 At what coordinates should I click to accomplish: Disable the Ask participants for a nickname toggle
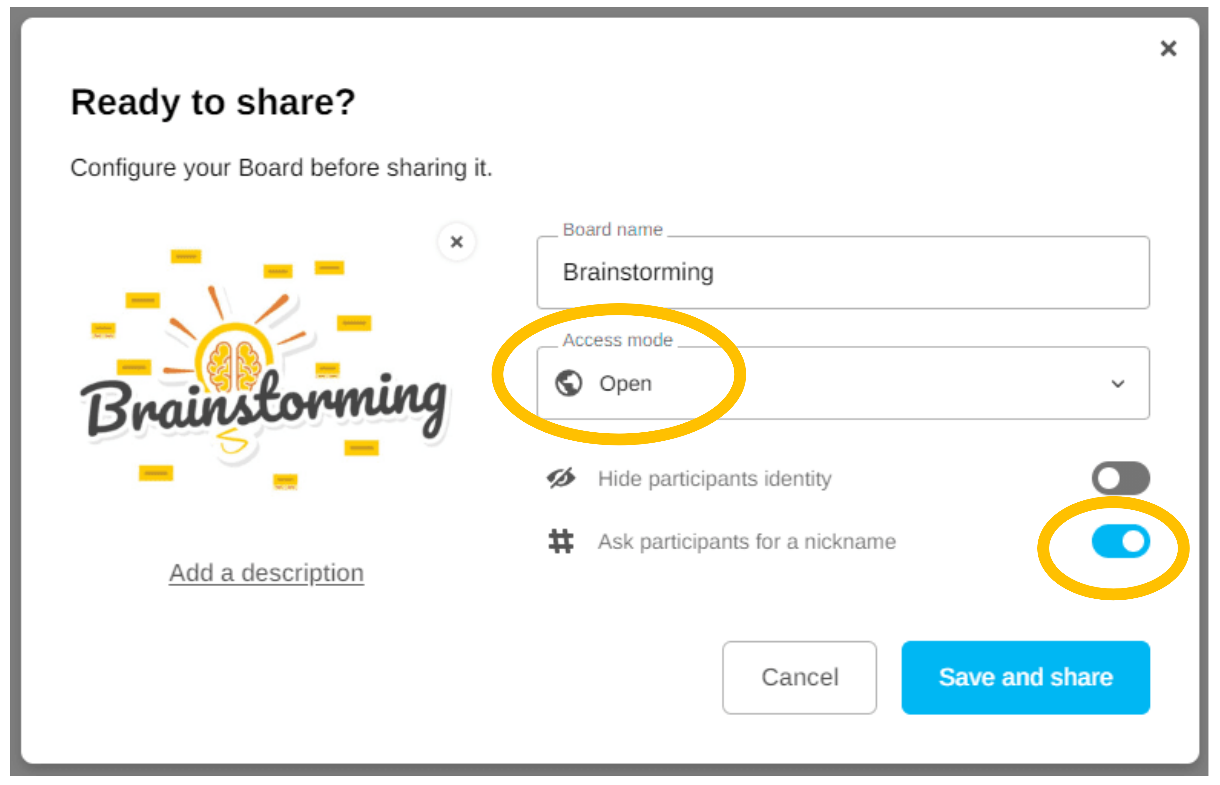(1120, 541)
